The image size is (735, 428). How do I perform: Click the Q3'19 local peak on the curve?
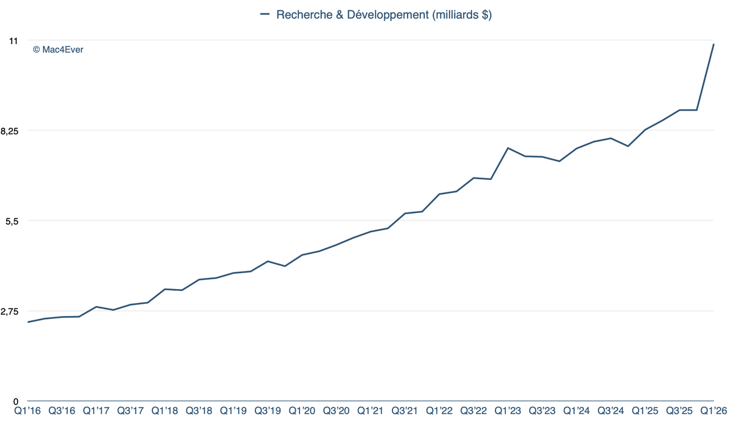tap(268, 260)
